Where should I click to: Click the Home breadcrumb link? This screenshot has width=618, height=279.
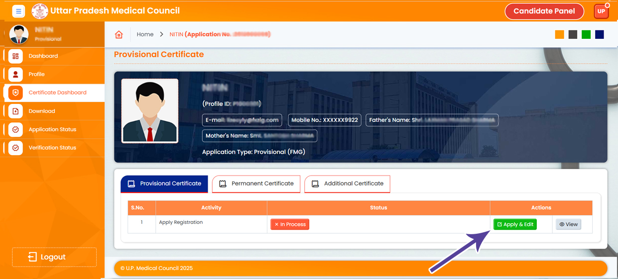(x=145, y=34)
